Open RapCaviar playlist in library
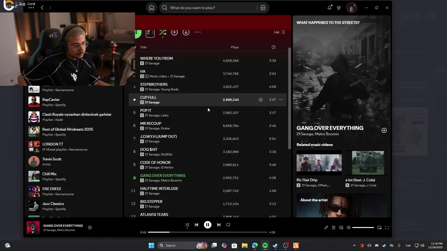 73,102
